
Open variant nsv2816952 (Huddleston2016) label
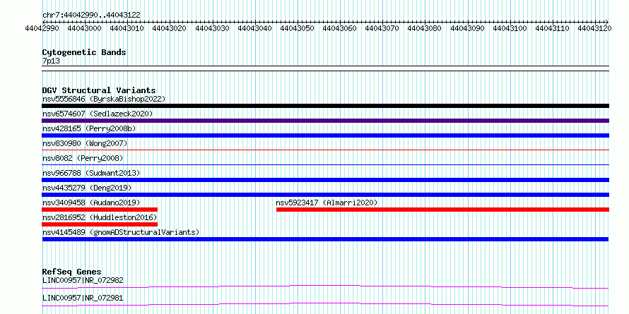click(x=100, y=217)
